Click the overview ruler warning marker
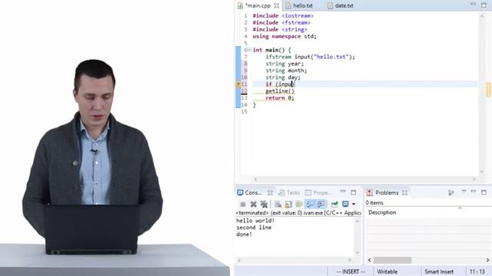492x276 pixels. tap(488, 90)
